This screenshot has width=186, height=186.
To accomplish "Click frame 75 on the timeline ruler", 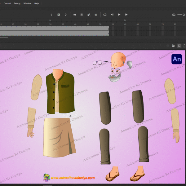I will [x=163, y=24].
